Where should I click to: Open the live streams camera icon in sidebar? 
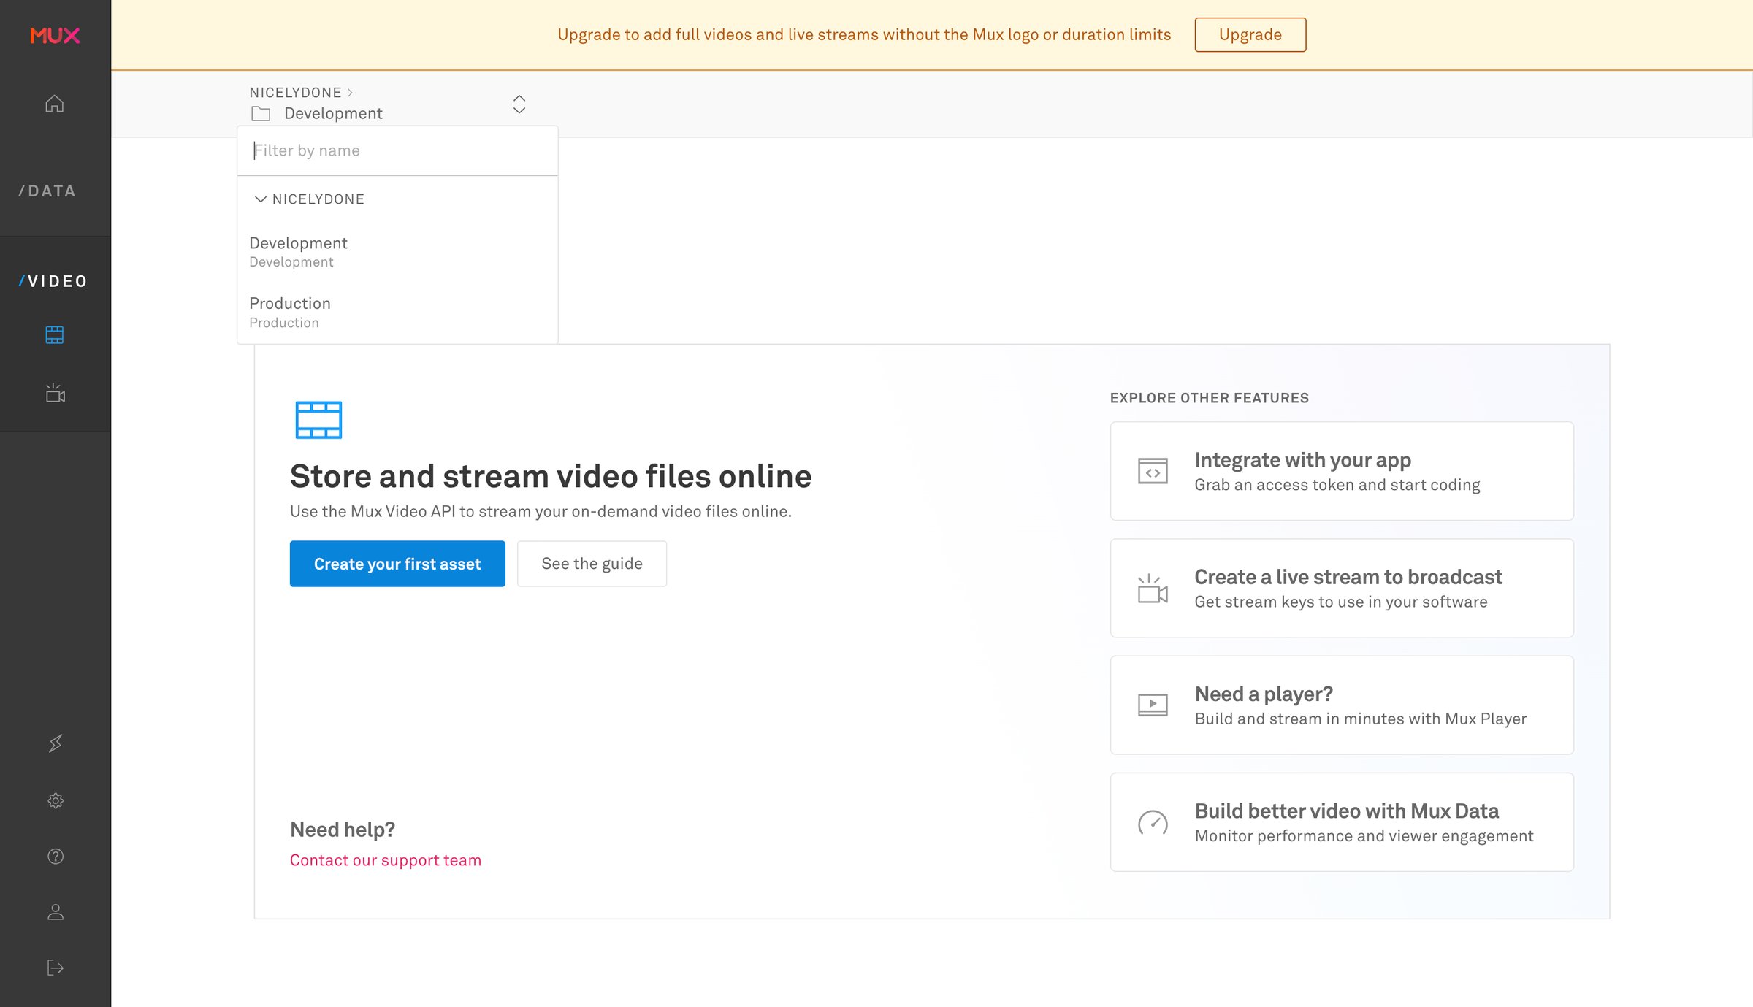(55, 394)
